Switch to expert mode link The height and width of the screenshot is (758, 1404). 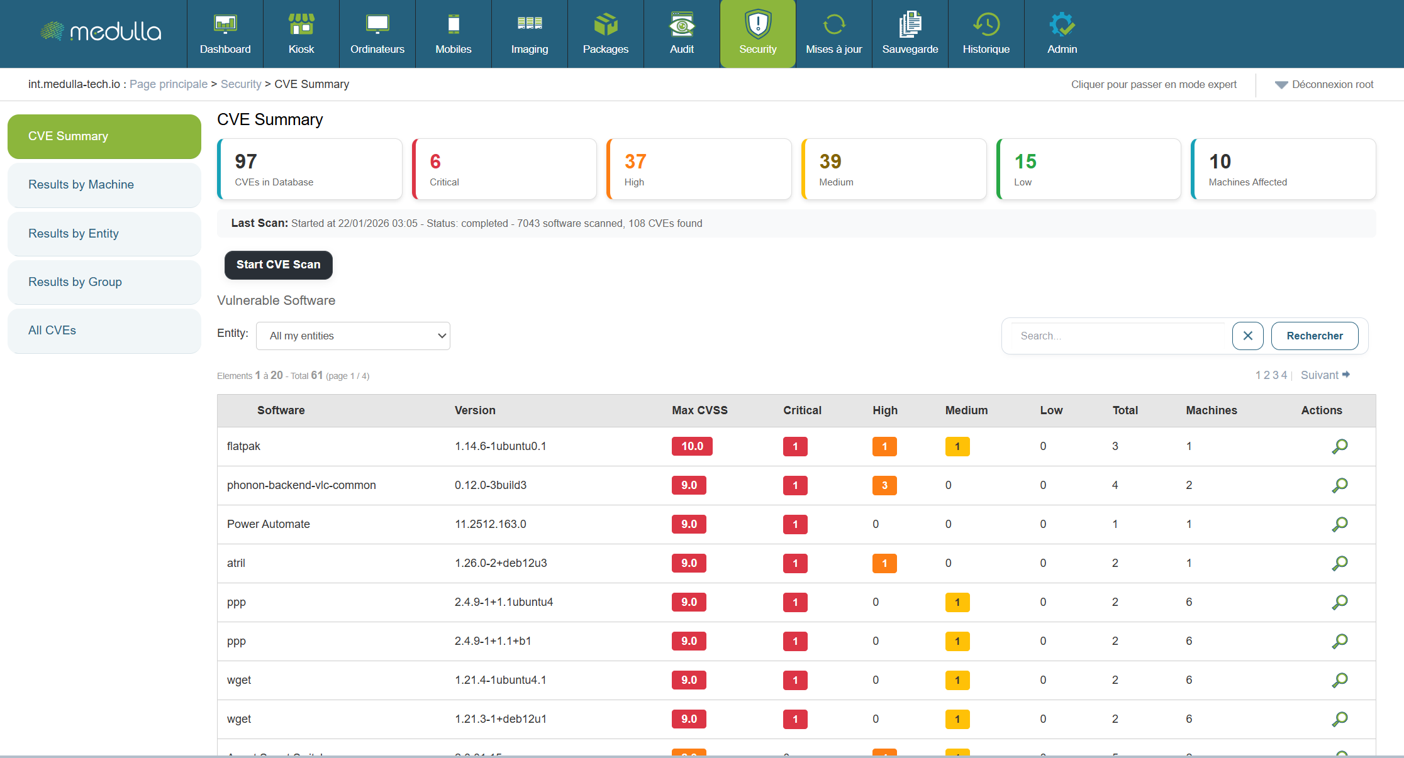point(1153,85)
